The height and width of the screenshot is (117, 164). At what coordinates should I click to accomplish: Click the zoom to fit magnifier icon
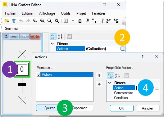(x=57, y=21)
